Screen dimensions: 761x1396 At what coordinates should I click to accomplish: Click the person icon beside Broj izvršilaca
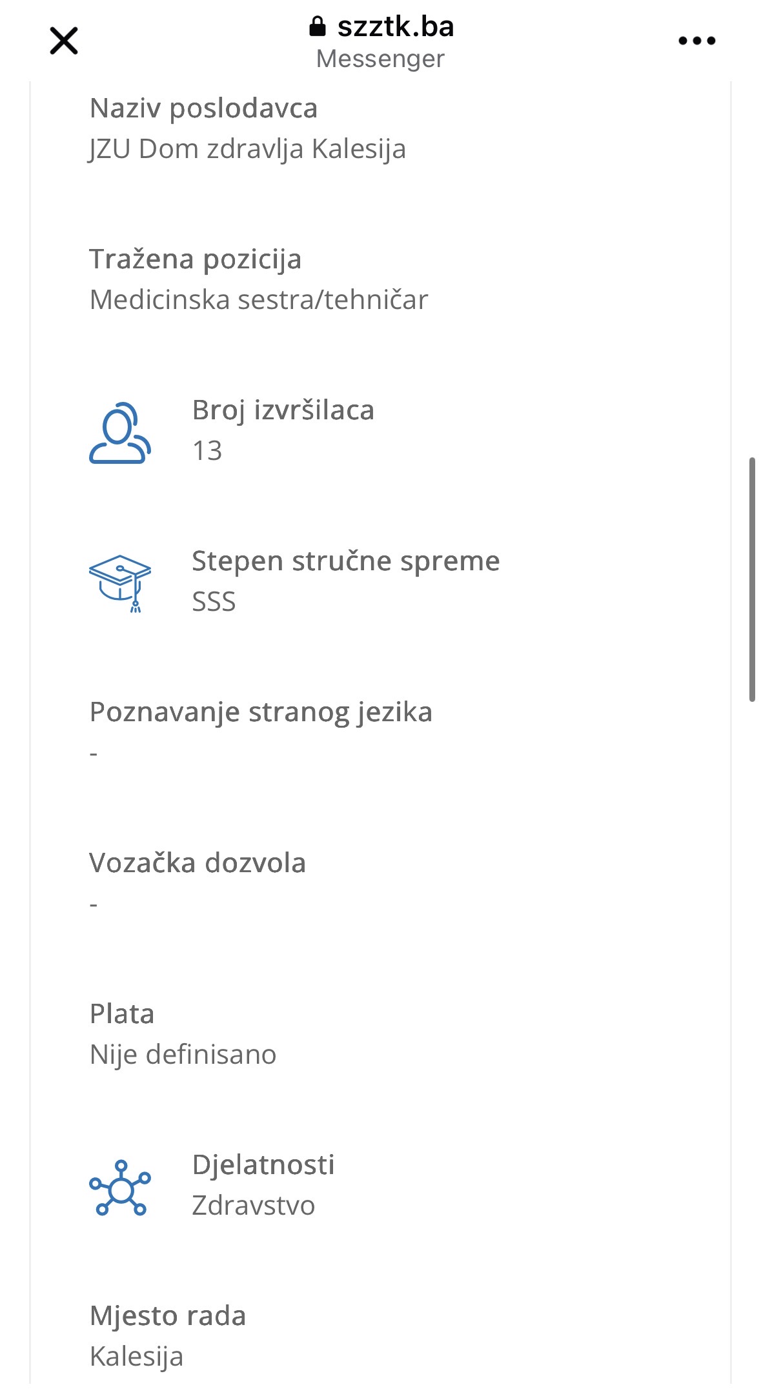(120, 433)
